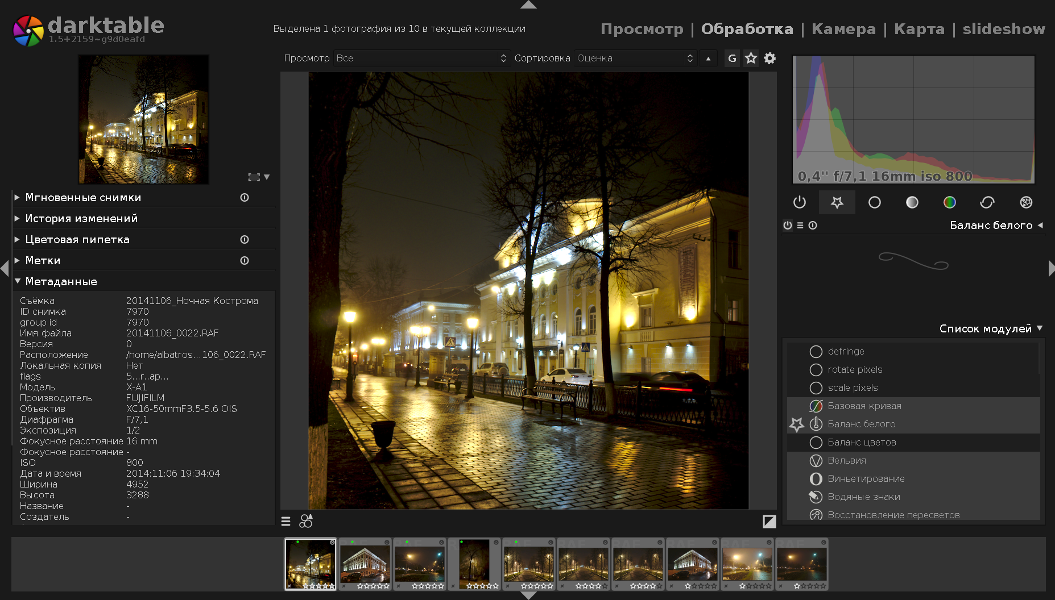This screenshot has width=1055, height=600.
Task: Click the Вельвия module icon
Action: pos(816,460)
